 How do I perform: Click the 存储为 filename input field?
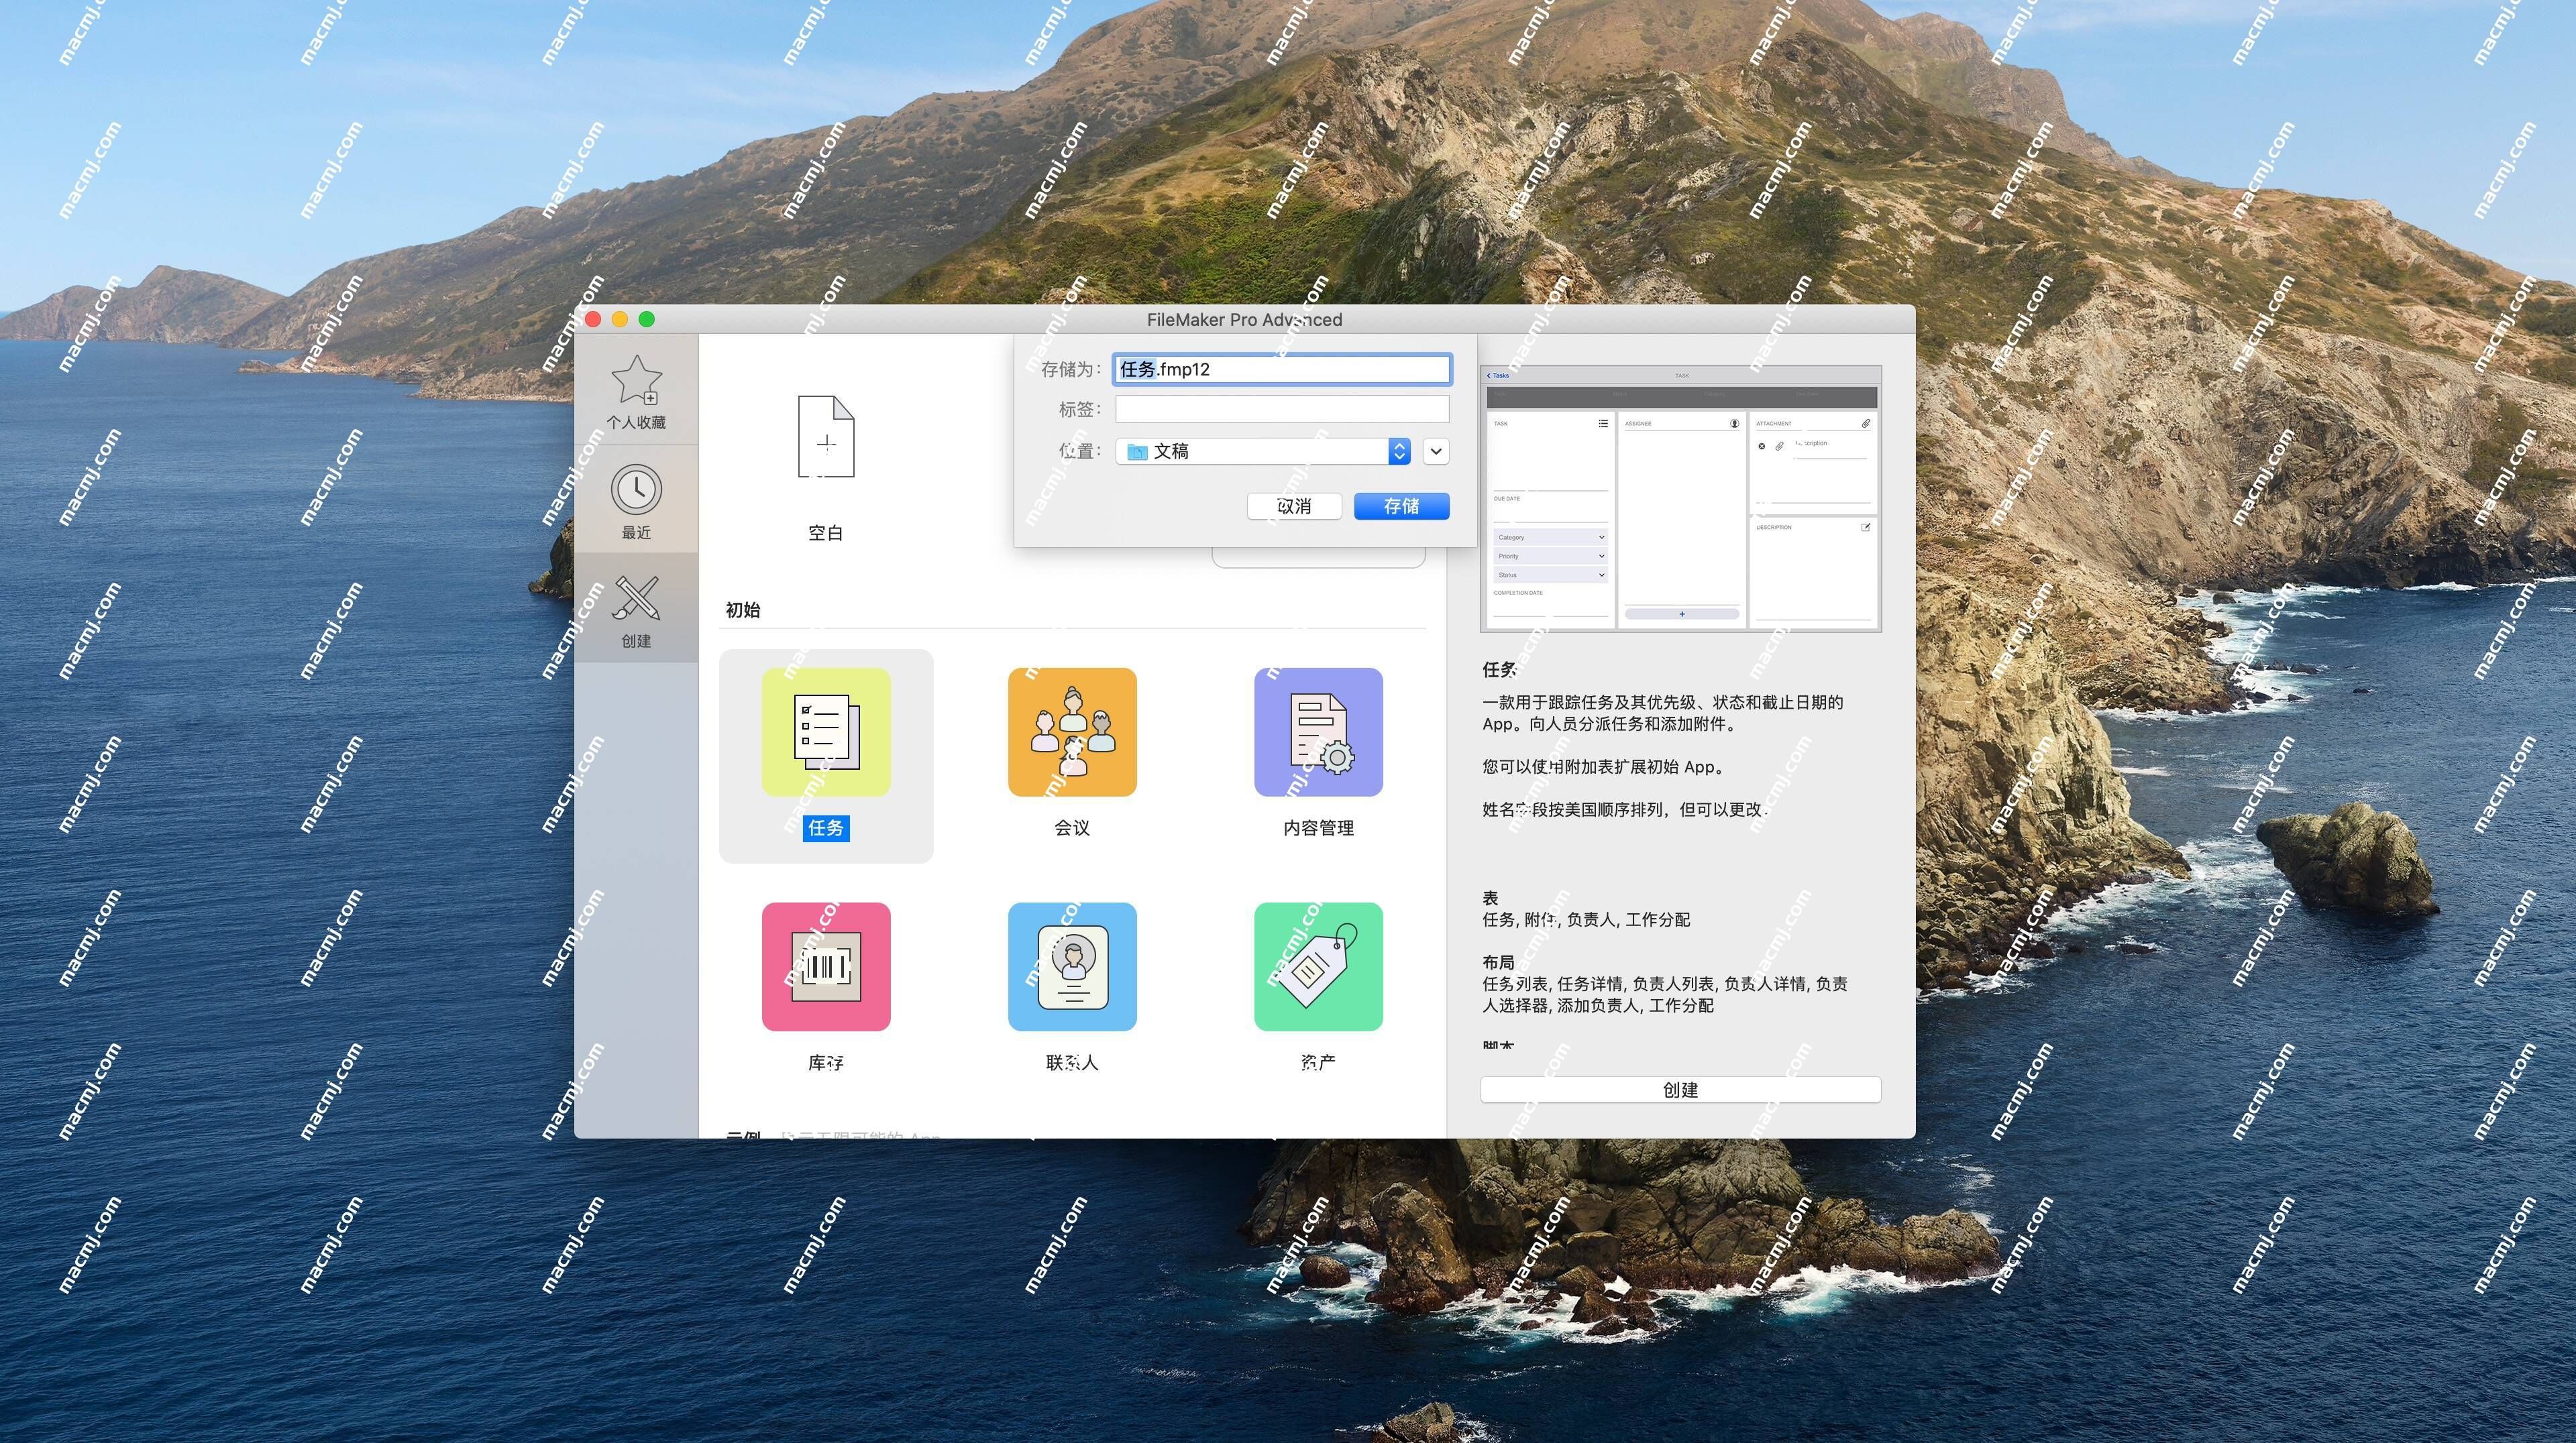tap(1282, 369)
